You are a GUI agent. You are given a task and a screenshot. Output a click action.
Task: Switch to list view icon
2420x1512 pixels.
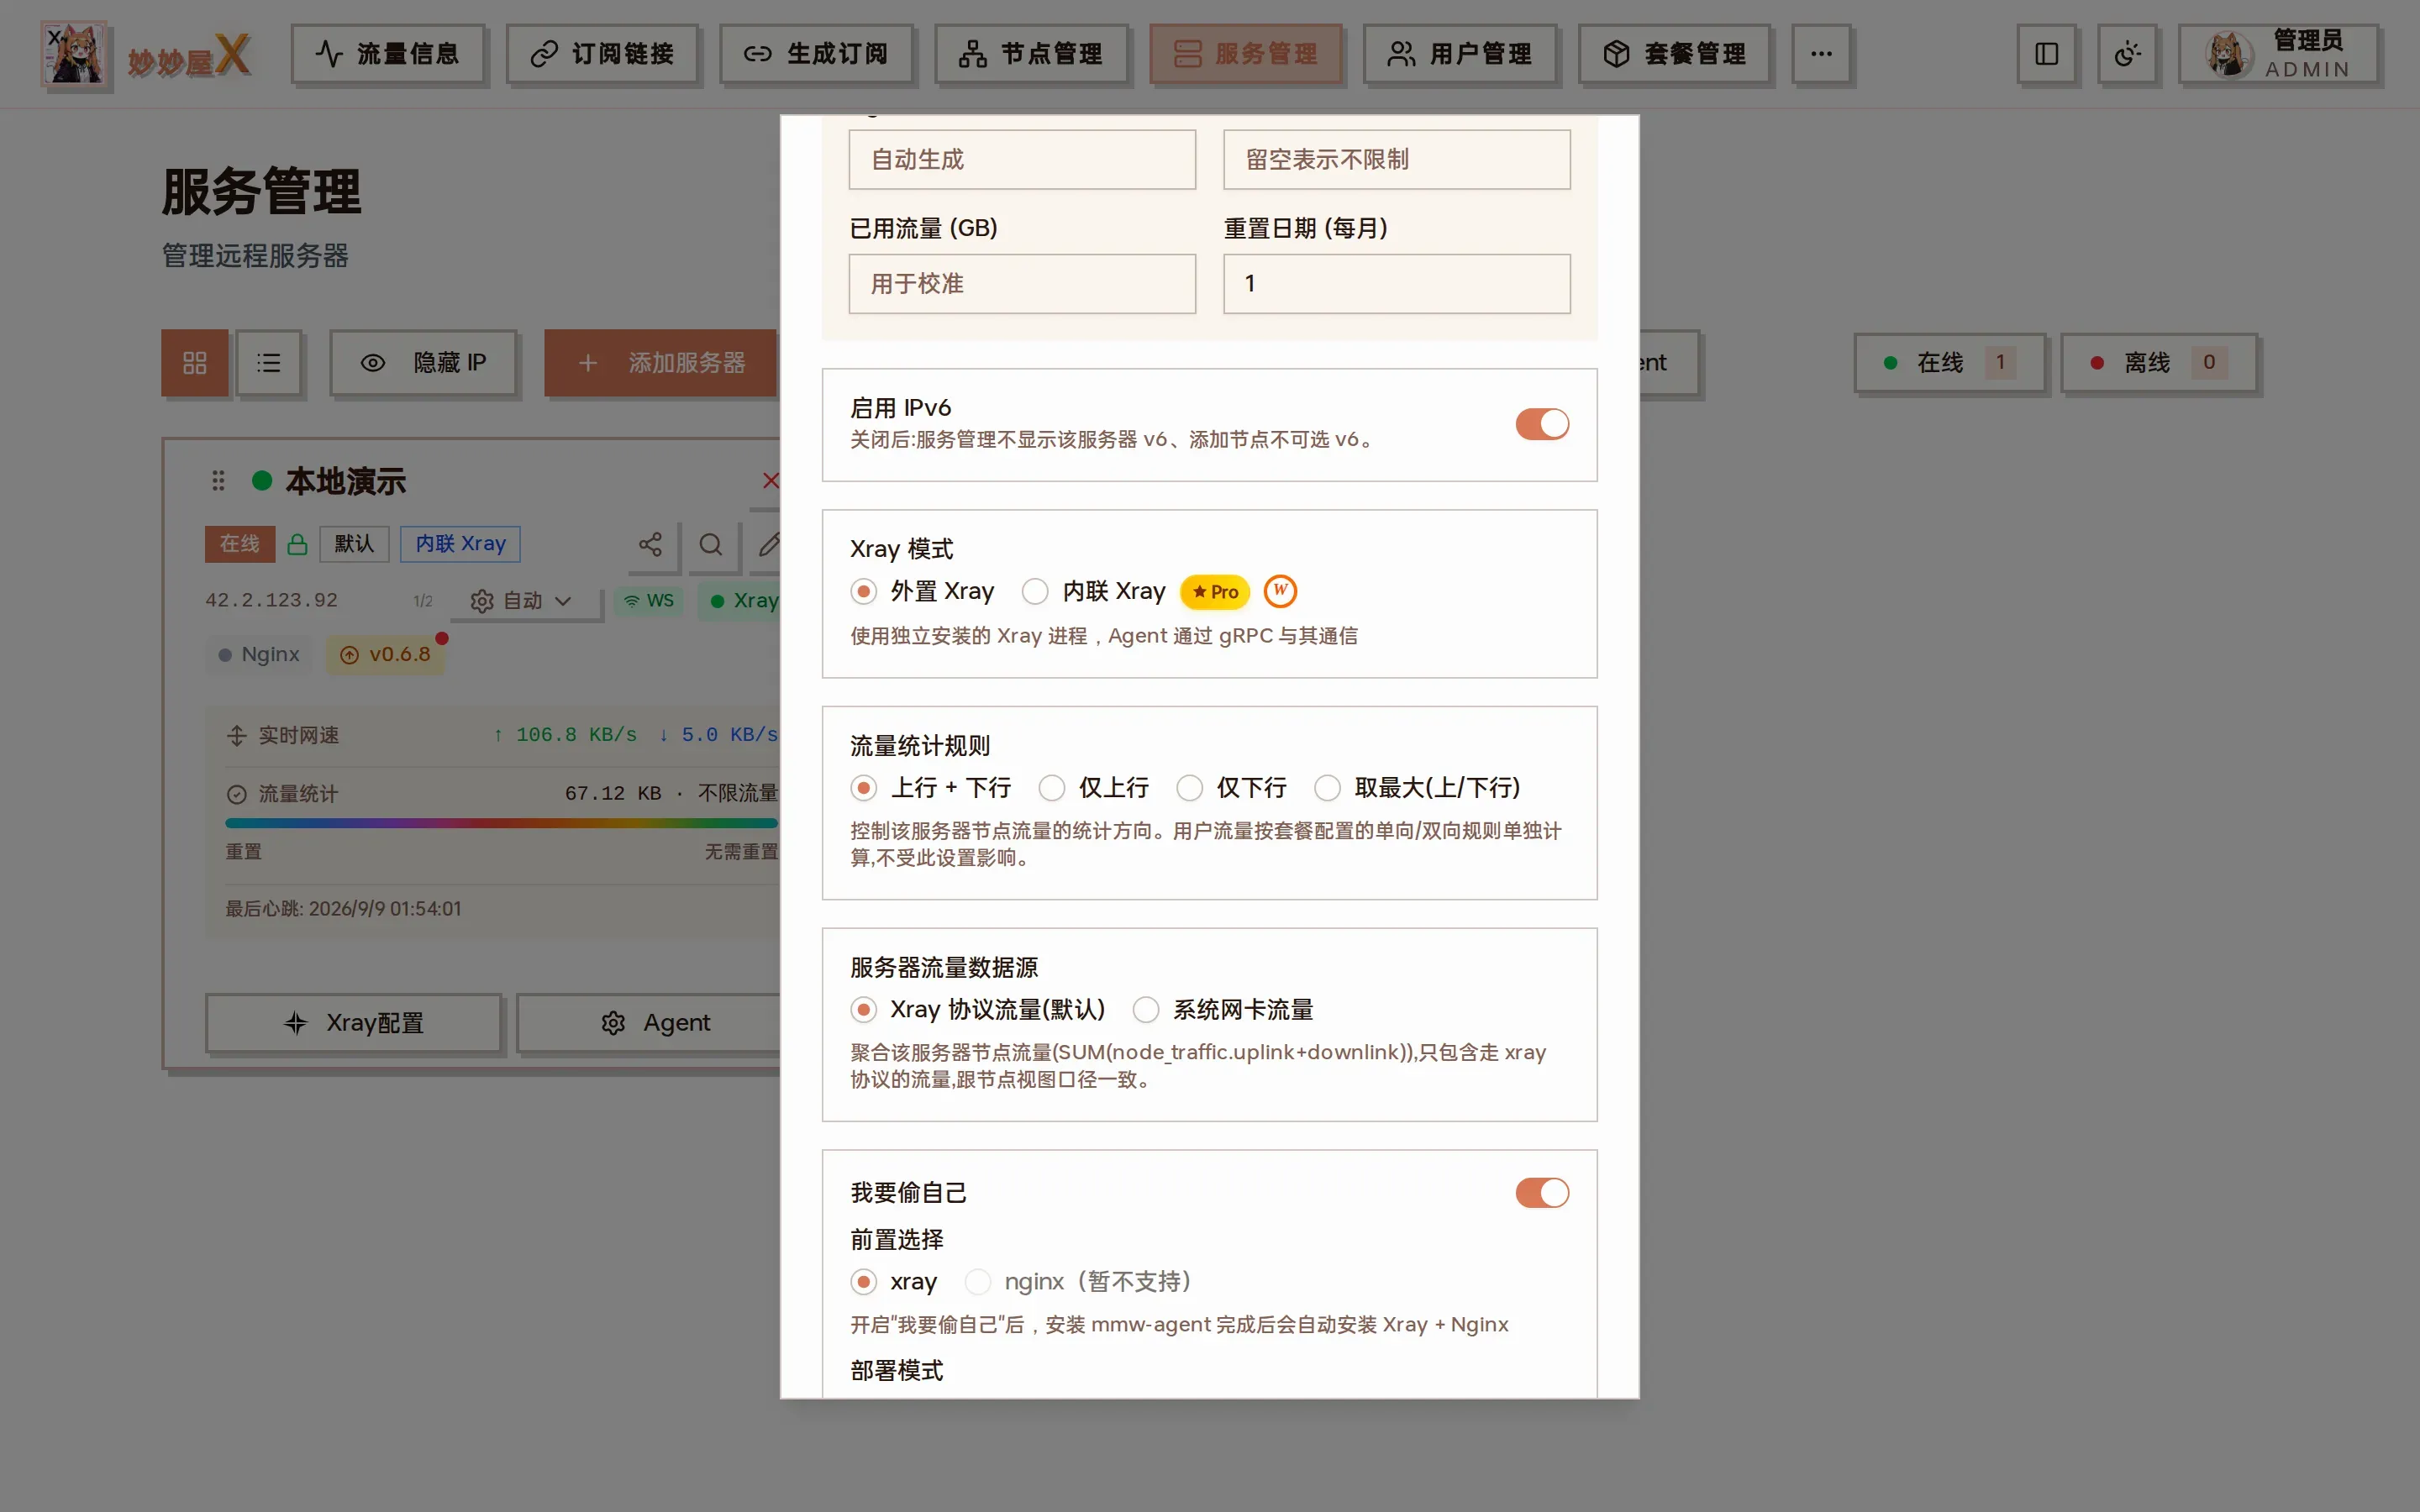(269, 363)
